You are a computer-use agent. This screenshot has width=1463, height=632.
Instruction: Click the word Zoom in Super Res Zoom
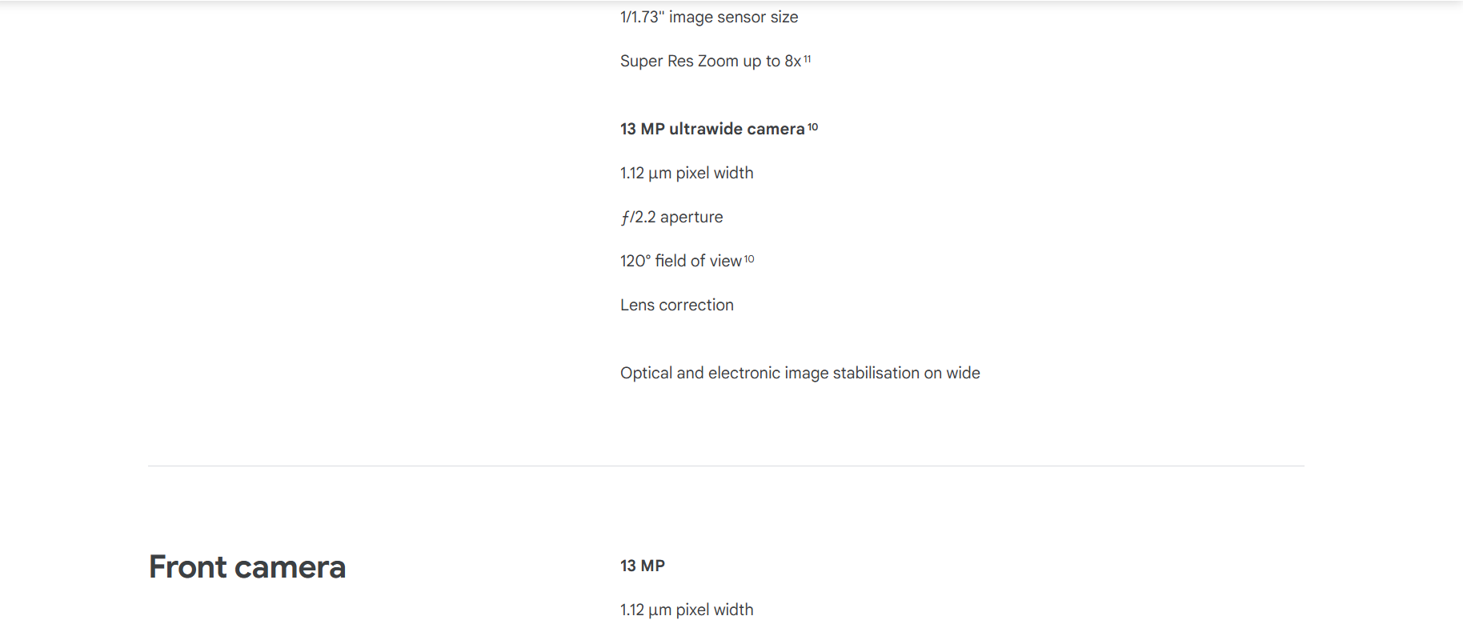(x=718, y=61)
